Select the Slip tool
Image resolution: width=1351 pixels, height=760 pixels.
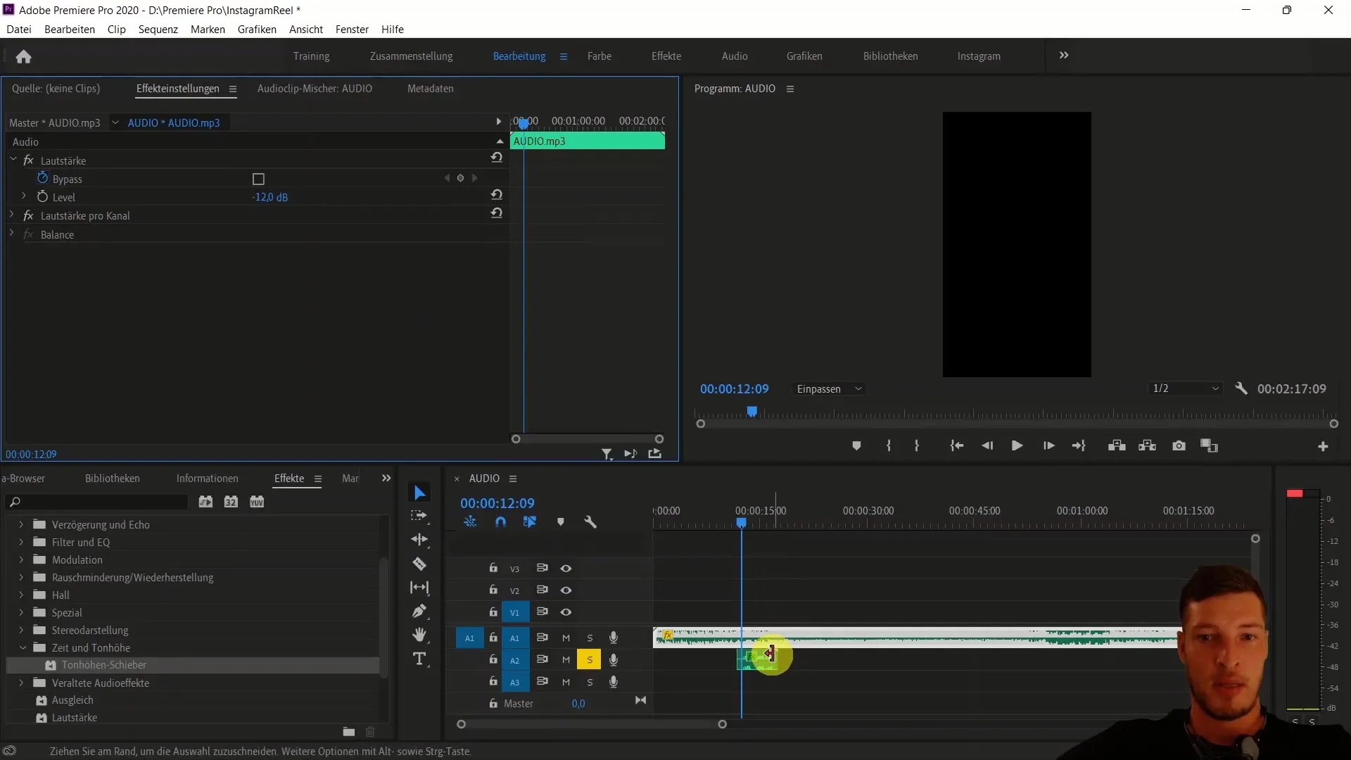[419, 588]
